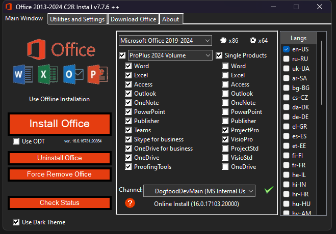Click the Check Status button
The image size is (336, 234).
[x=60, y=203]
